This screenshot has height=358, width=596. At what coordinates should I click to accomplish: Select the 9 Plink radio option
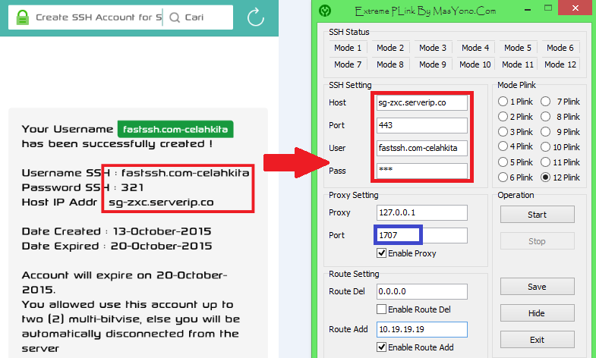click(x=545, y=132)
